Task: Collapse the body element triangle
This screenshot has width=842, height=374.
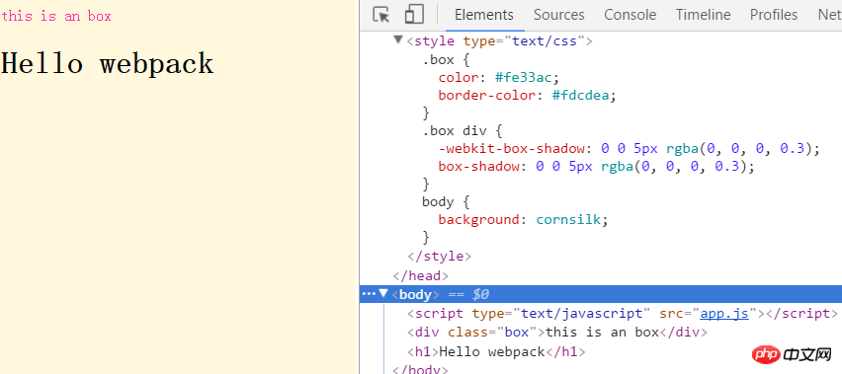Action: click(382, 294)
